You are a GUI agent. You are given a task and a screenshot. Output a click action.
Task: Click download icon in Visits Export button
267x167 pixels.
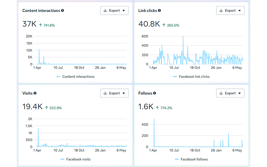(105, 93)
